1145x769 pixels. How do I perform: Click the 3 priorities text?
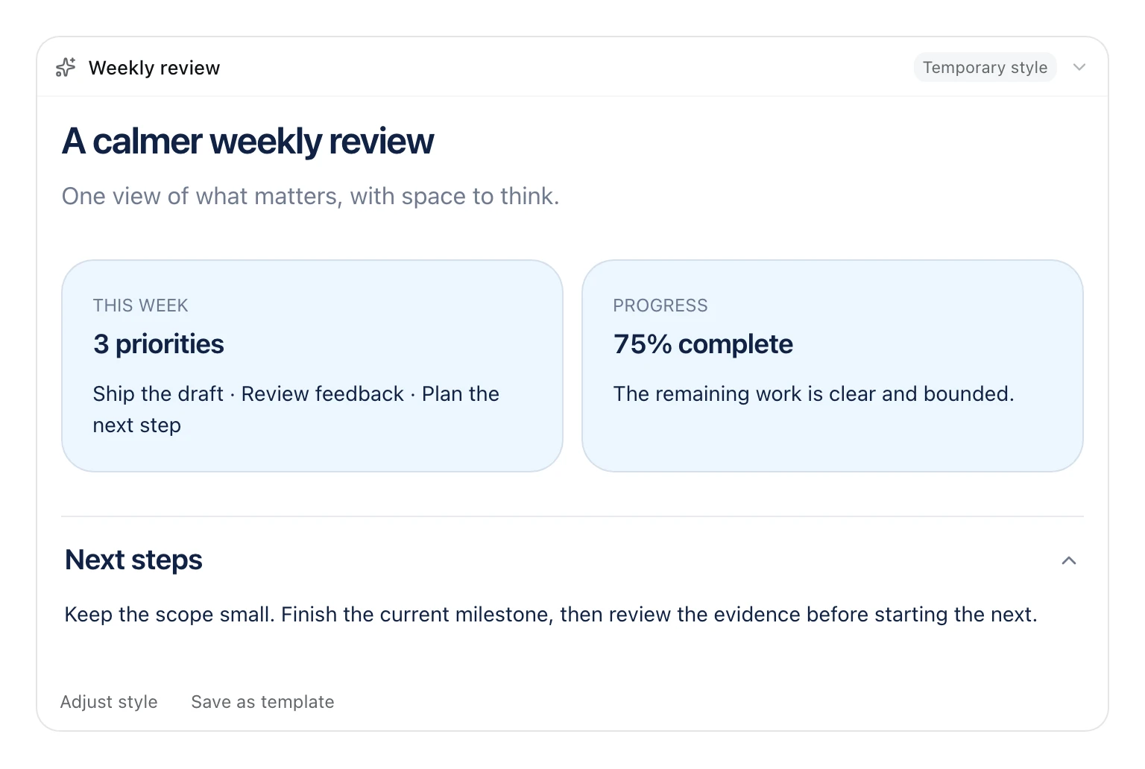[159, 344]
